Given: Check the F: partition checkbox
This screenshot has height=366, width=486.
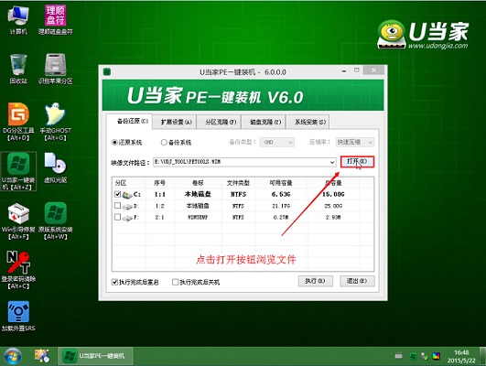Looking at the screenshot, I should click(117, 217).
